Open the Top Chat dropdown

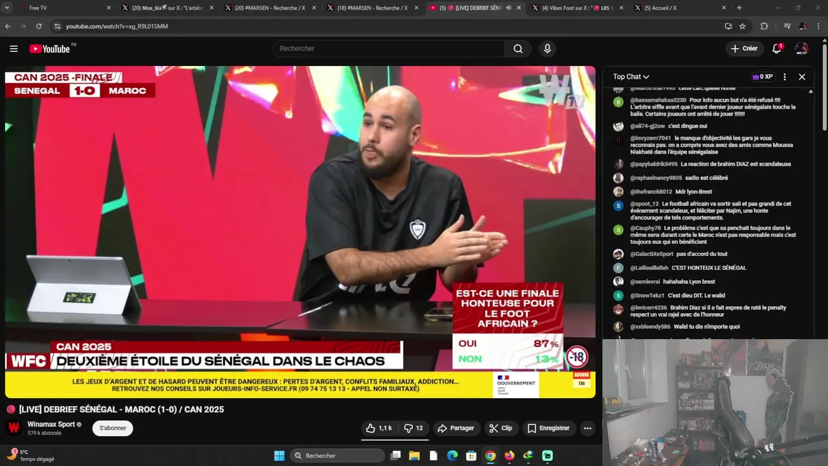tap(631, 76)
